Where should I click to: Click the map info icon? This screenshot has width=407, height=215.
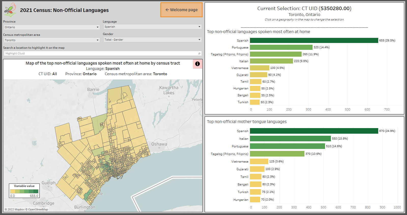(198, 64)
